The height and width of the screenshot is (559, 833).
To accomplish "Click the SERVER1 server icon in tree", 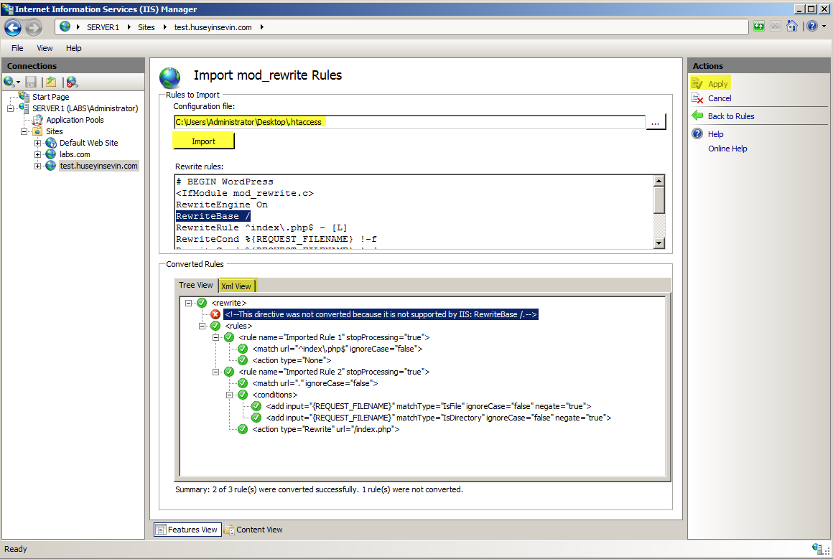I will click(24, 108).
